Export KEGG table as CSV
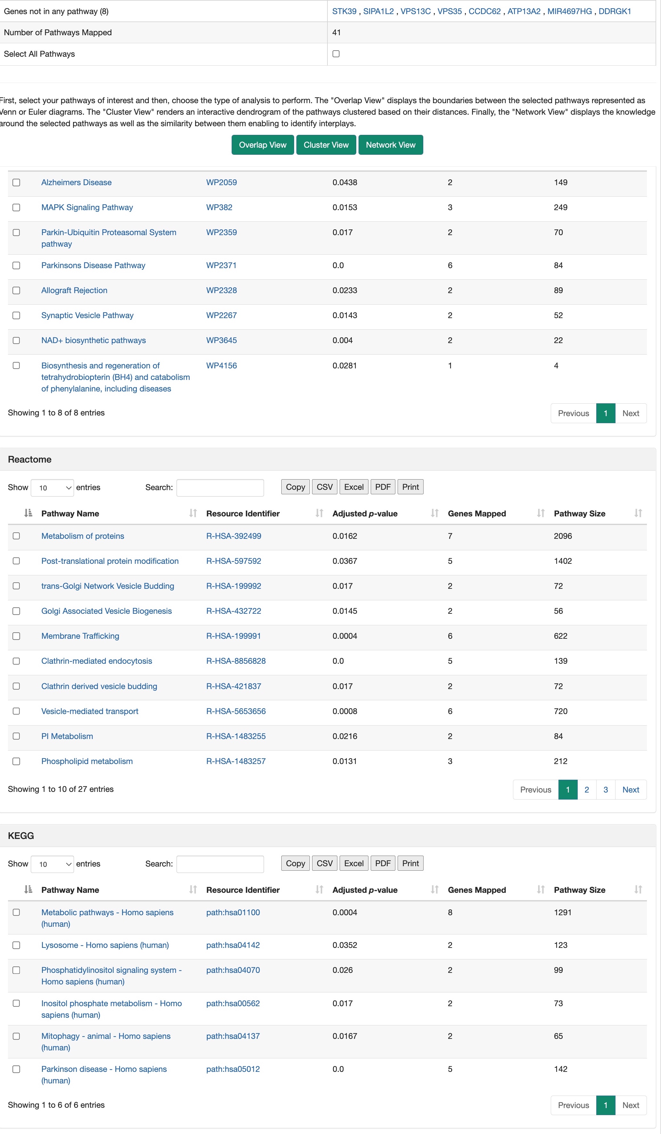Screen dimensions: 661x1134 [325, 863]
